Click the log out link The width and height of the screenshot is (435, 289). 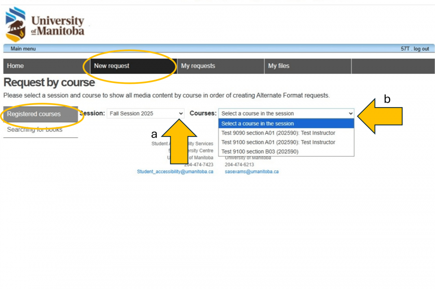click(421, 49)
